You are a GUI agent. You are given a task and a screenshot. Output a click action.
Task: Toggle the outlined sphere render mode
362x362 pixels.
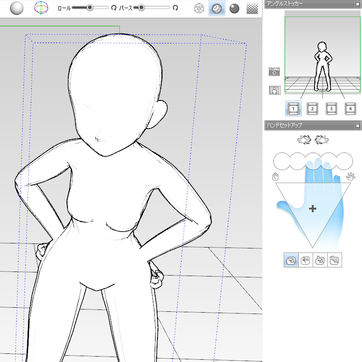[x=216, y=8]
